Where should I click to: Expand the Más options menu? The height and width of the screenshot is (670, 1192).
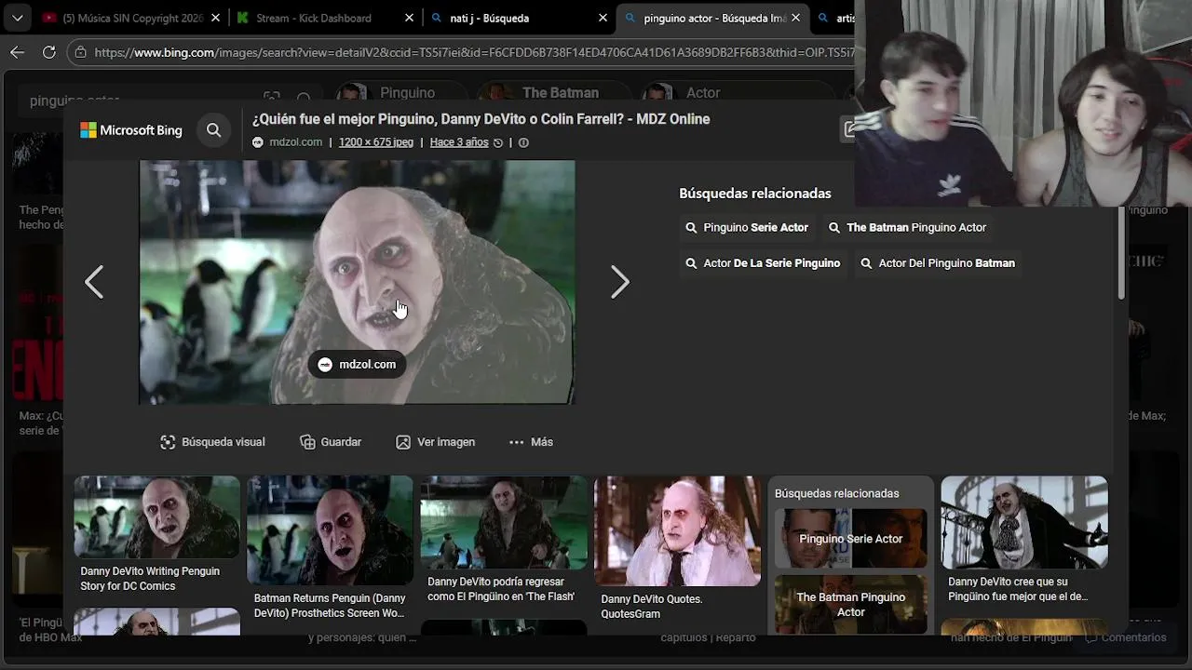point(531,442)
